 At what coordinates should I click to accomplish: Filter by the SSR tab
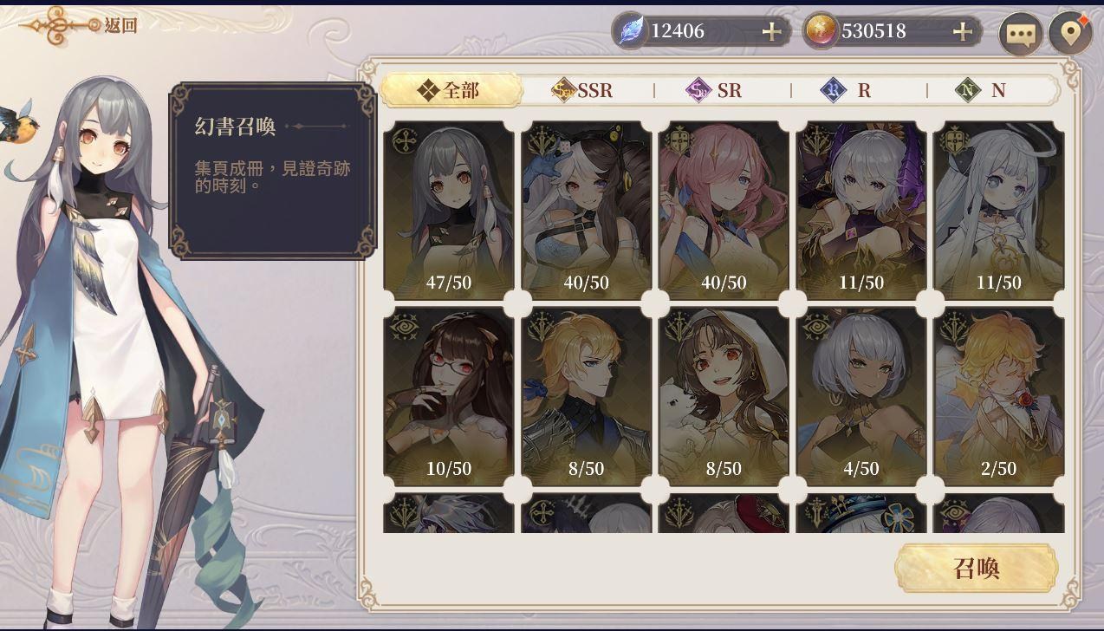click(584, 90)
